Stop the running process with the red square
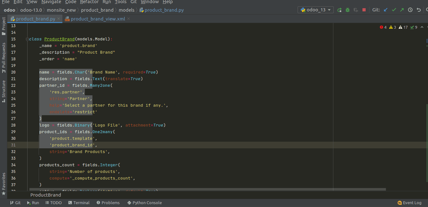 (x=364, y=10)
